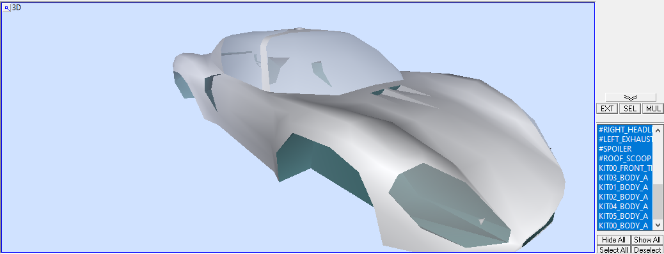Select #RIGHT_HEADL object in list
Viewport: 664px width, 254px height.
point(624,129)
